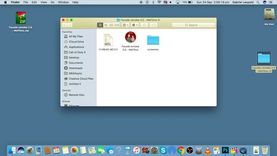
Task: Open Finder from the Dock
Action: point(12,150)
